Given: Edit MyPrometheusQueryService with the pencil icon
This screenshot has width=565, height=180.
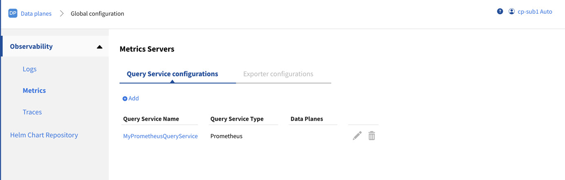Looking at the screenshot, I should coord(357,136).
